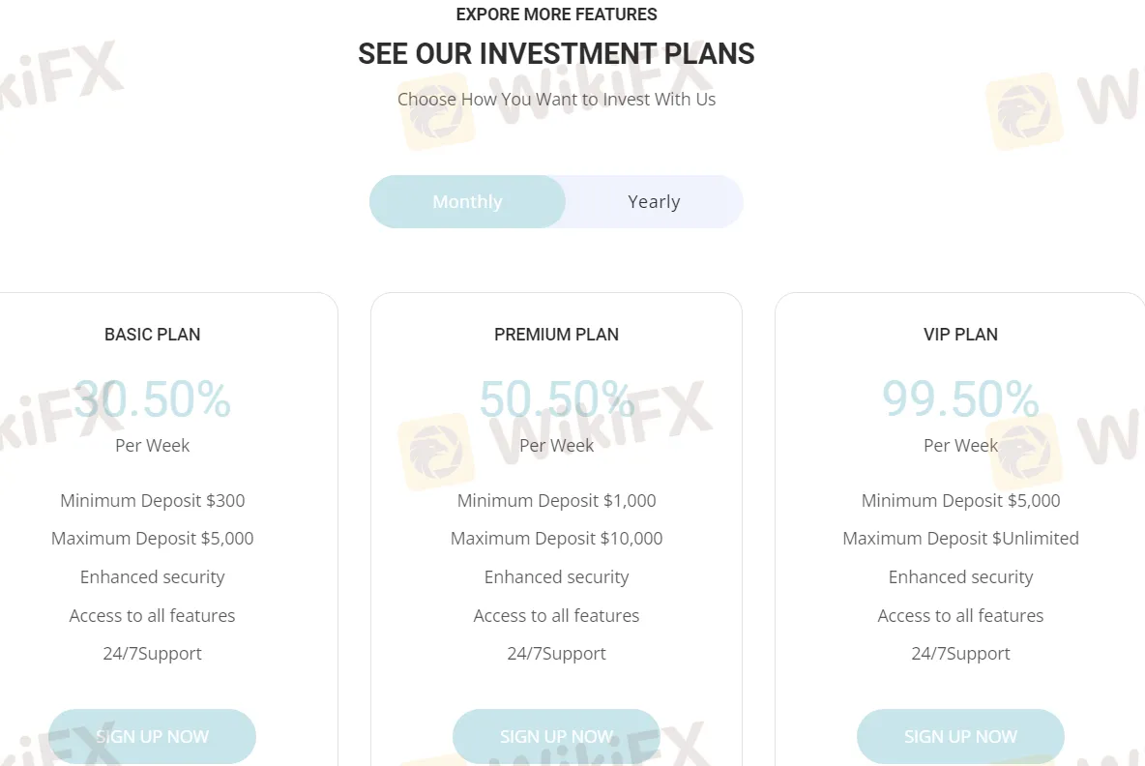Click the VIP Plan sign up button
The width and height of the screenshot is (1145, 766).
tap(960, 736)
